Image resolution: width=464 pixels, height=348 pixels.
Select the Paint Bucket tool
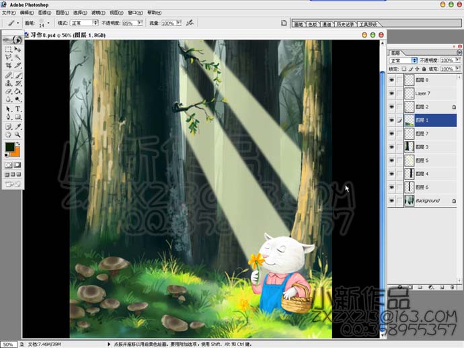click(17, 91)
